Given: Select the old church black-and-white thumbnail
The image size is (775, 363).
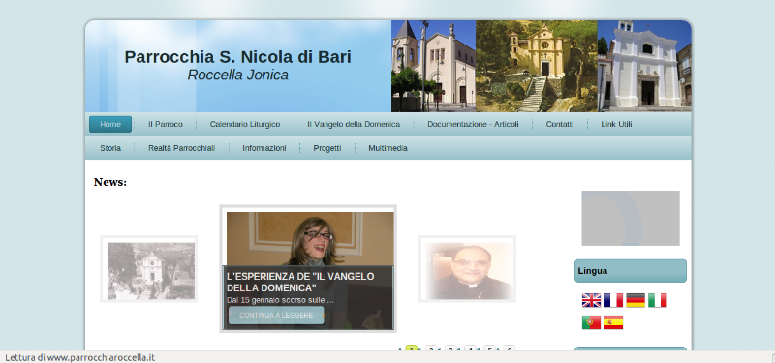Looking at the screenshot, I should click(x=149, y=269).
